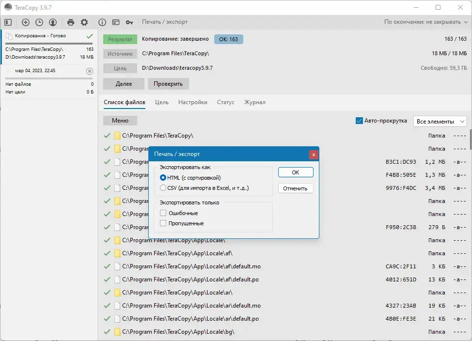Select the мар 04, 2023, 22:45 task entry
Image resolution: width=472 pixels, height=341 pixels.
[49, 82]
